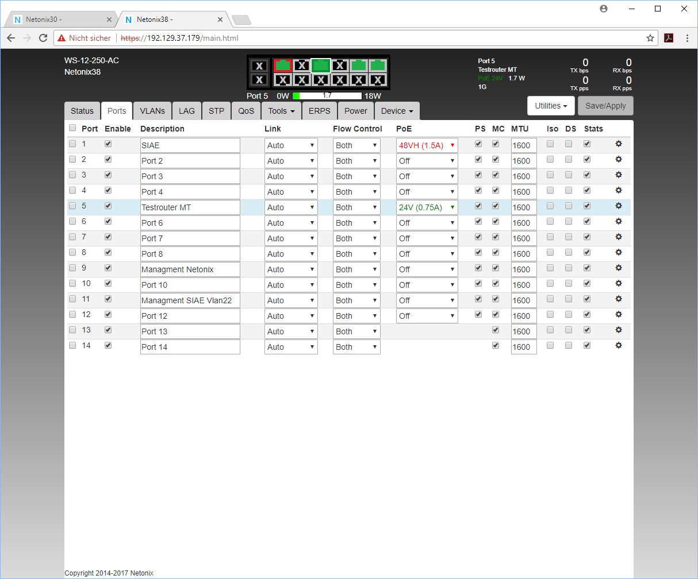This screenshot has height=579, width=698.
Task: Bookmark this page with the star icon
Action: click(x=650, y=38)
